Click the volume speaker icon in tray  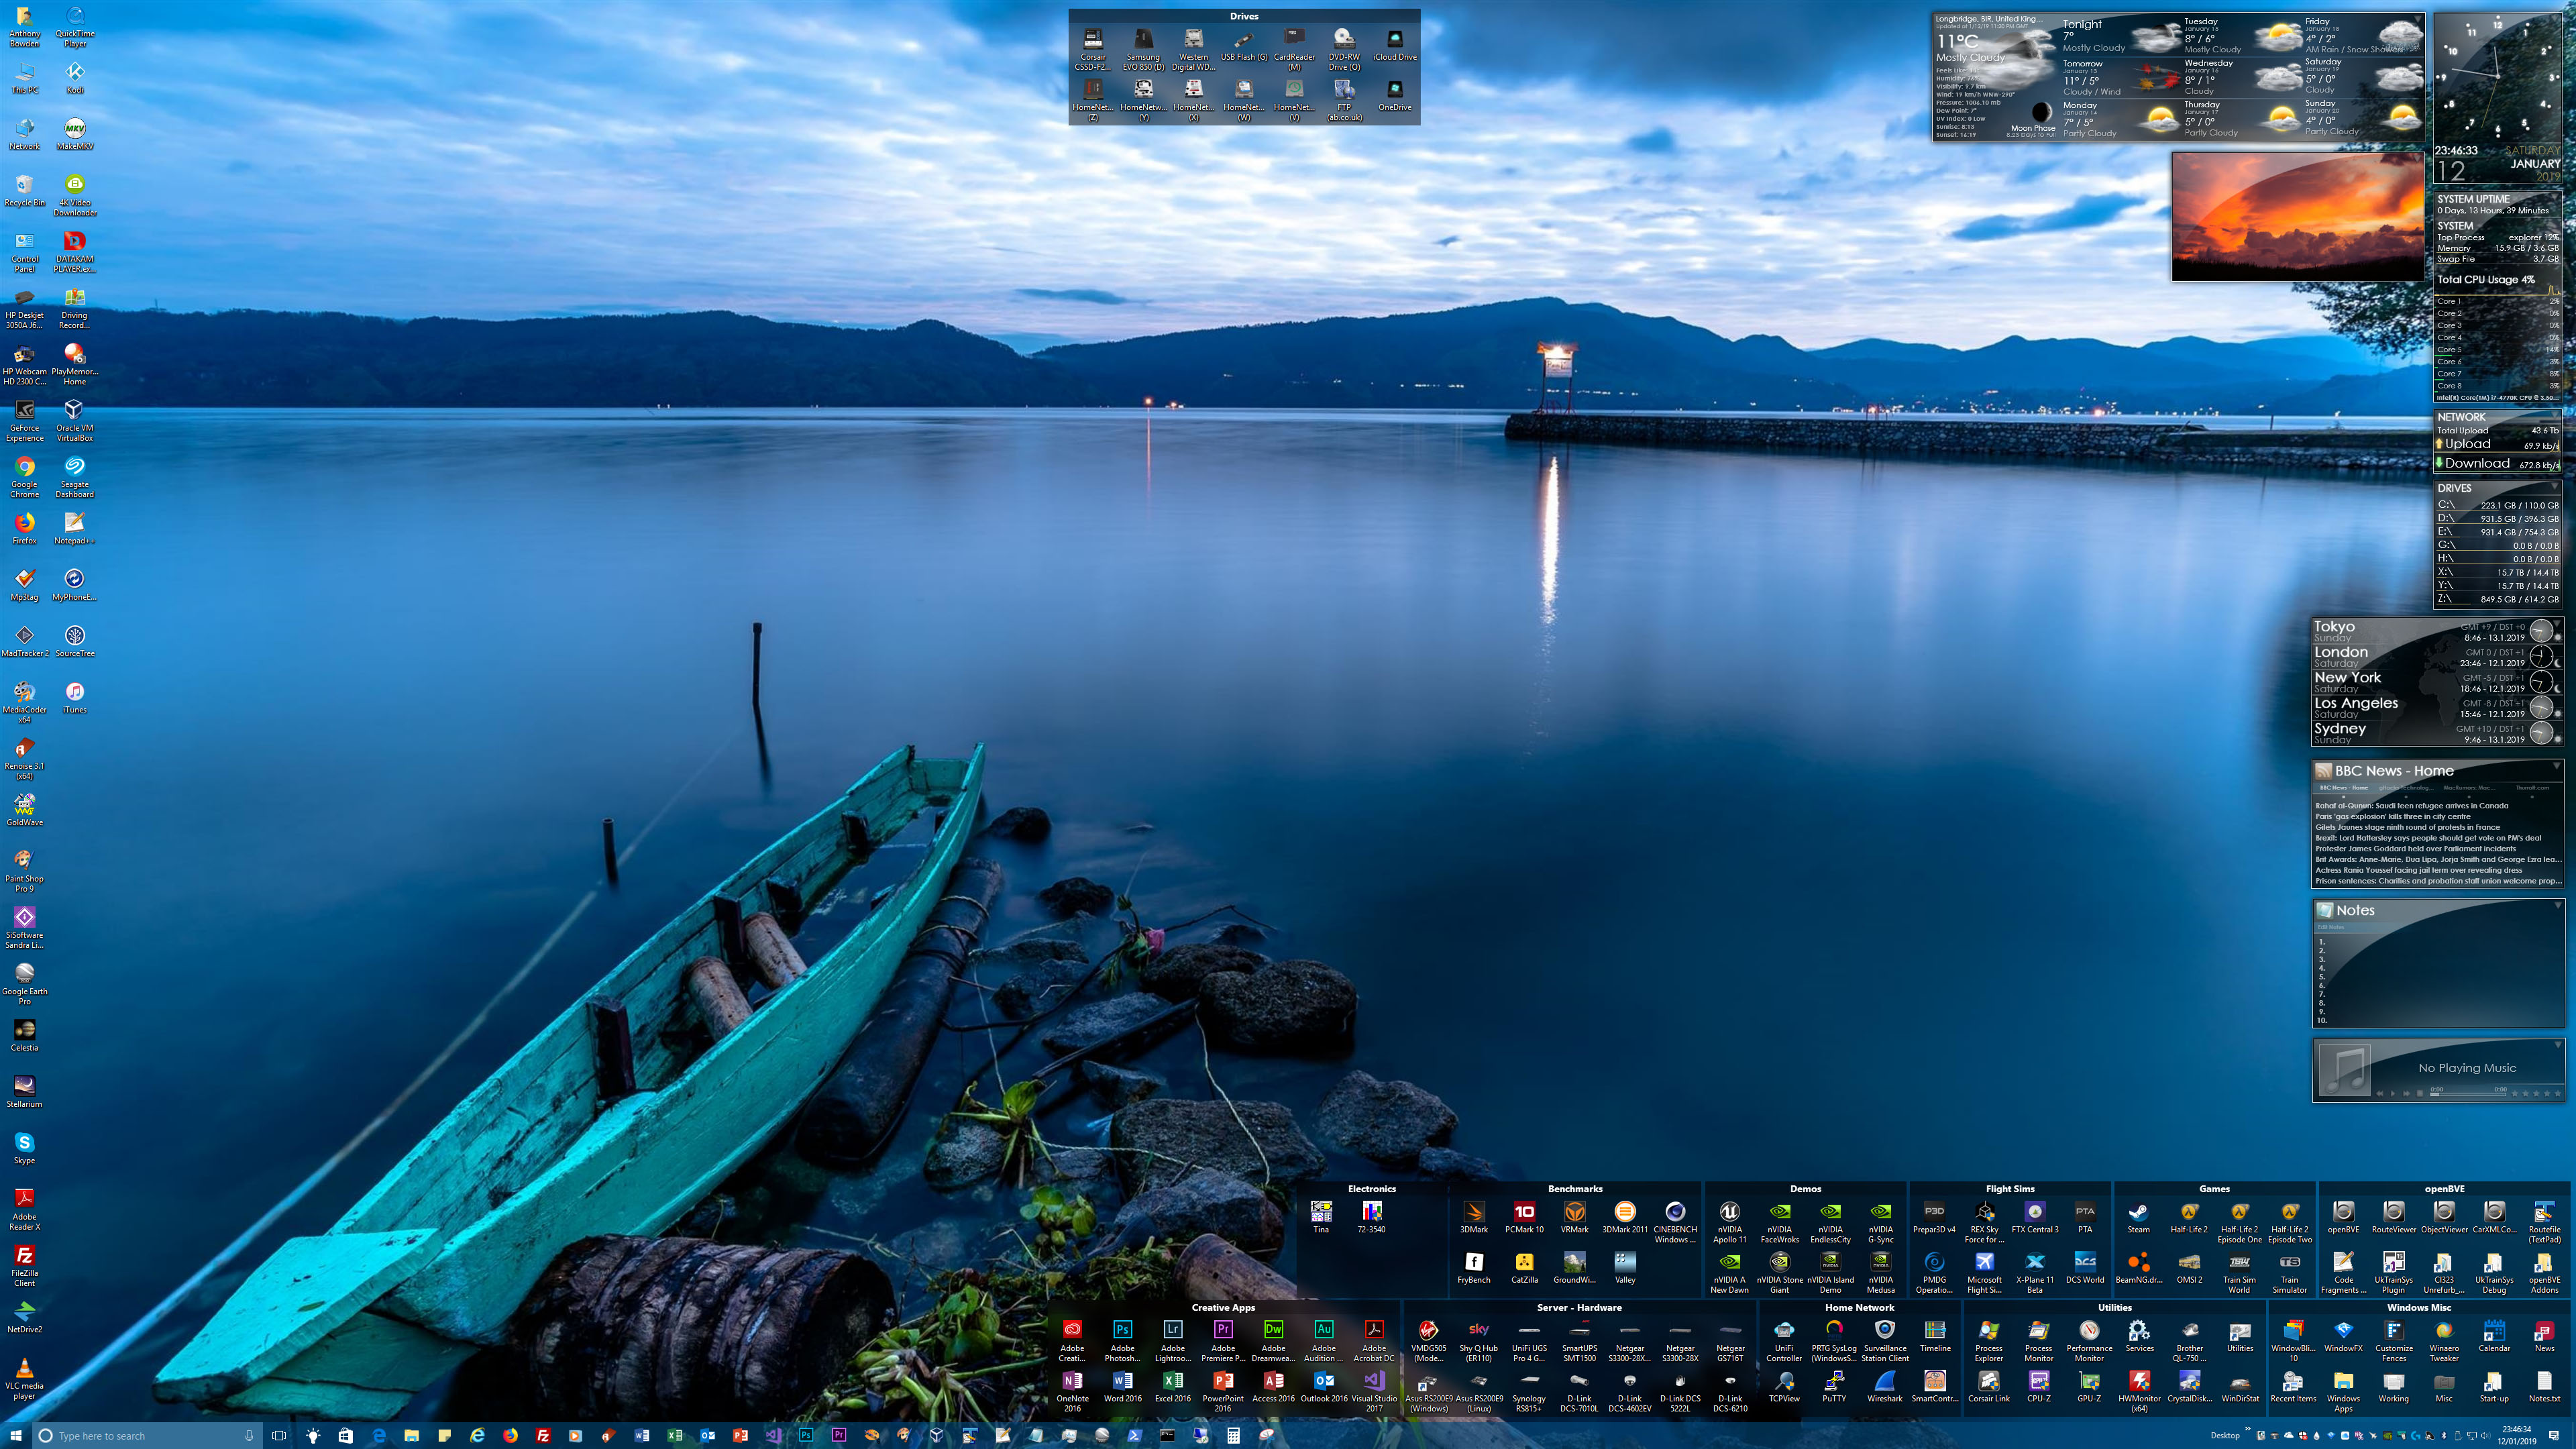[2485, 1436]
